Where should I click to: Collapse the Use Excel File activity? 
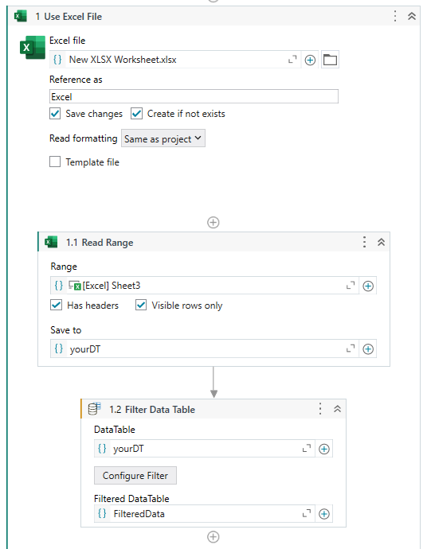412,16
